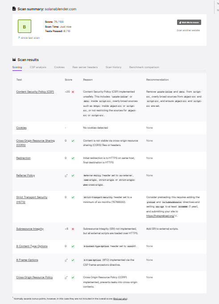The height and width of the screenshot is (304, 219).
Task: Switch to the CSP analysis tab
Action: click(x=38, y=67)
